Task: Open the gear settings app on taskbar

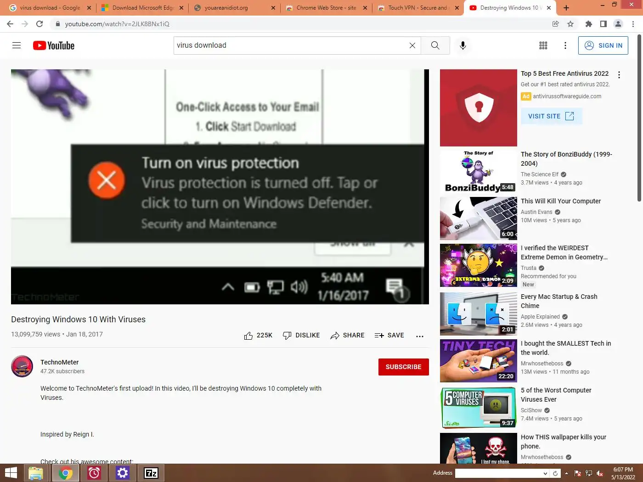Action: tap(123, 473)
